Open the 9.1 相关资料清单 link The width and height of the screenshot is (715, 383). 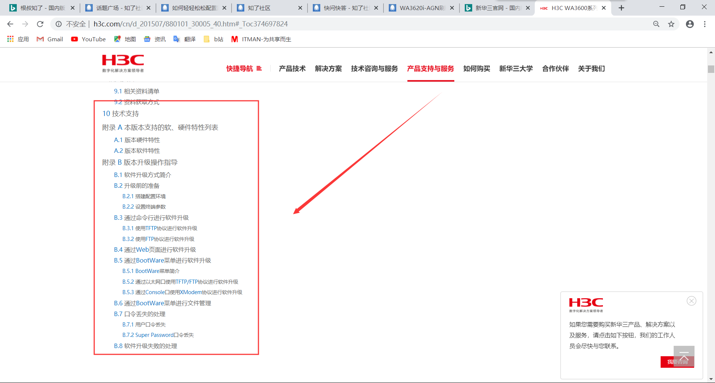[x=137, y=91]
